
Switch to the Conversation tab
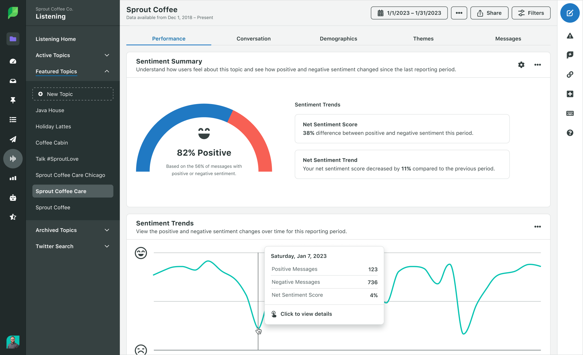254,38
